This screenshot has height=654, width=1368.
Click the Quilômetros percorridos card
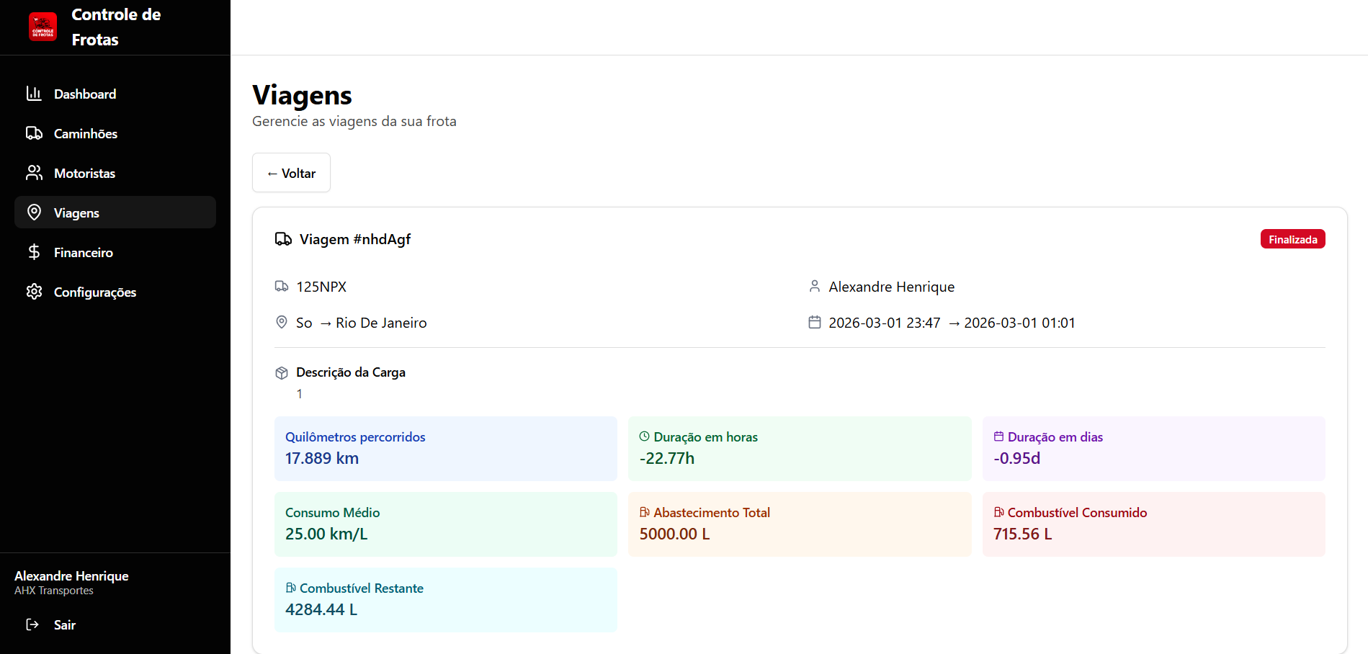[445, 448]
